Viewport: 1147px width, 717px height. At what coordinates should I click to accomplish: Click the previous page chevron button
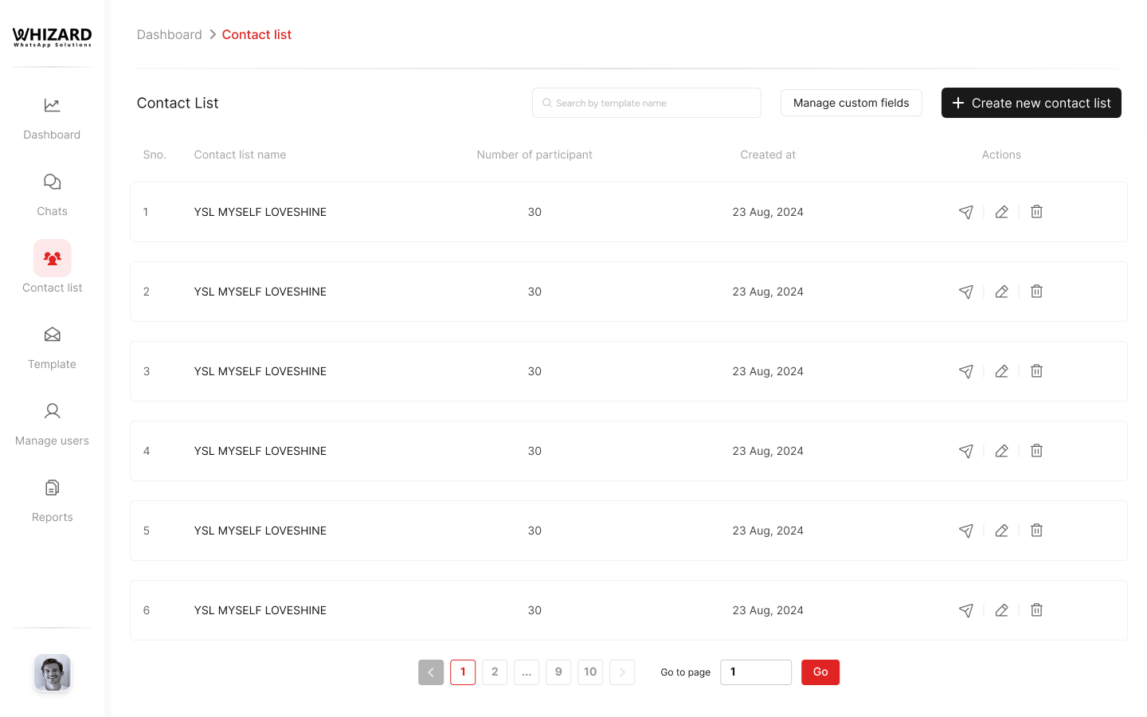click(431, 672)
